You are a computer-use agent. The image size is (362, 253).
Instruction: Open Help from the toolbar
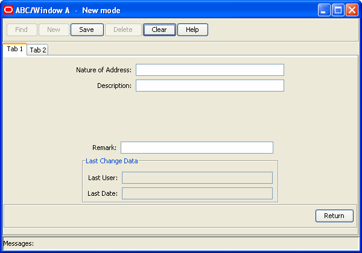[x=193, y=30]
